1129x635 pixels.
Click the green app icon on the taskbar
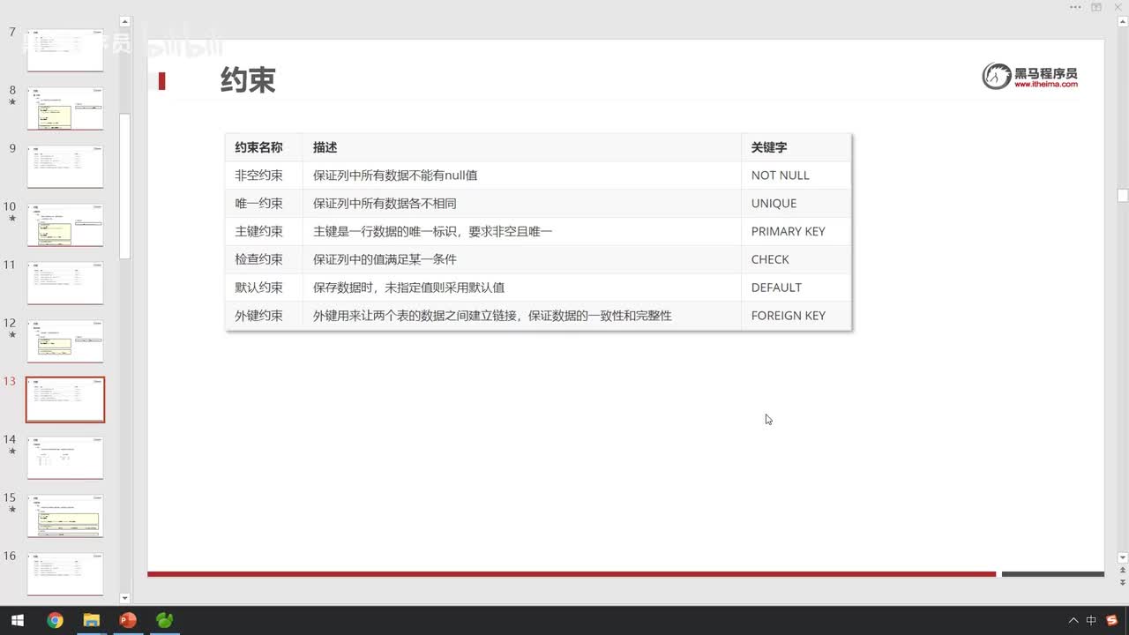[x=164, y=620]
